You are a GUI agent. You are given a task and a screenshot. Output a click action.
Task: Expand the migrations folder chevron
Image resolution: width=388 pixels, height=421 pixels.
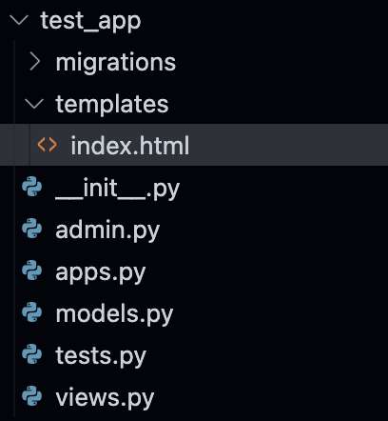coord(34,62)
